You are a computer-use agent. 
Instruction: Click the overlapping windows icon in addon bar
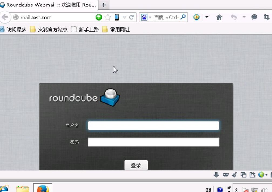click(243, 175)
